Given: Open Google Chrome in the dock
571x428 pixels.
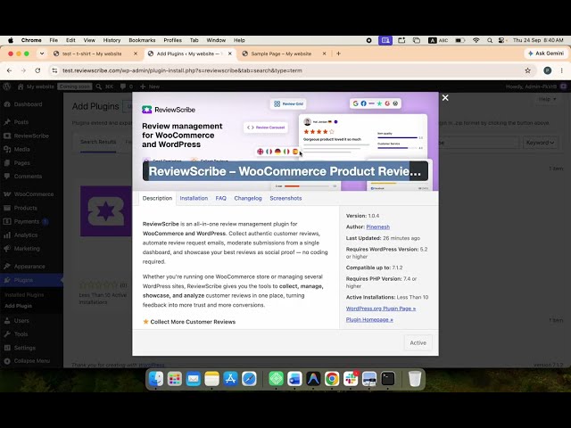Looking at the screenshot, I should (x=332, y=379).
